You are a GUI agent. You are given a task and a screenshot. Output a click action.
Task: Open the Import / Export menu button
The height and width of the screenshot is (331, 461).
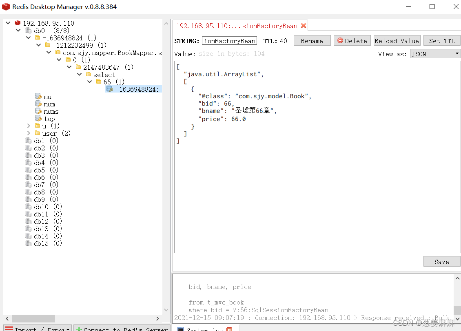pyautogui.click(x=38, y=329)
